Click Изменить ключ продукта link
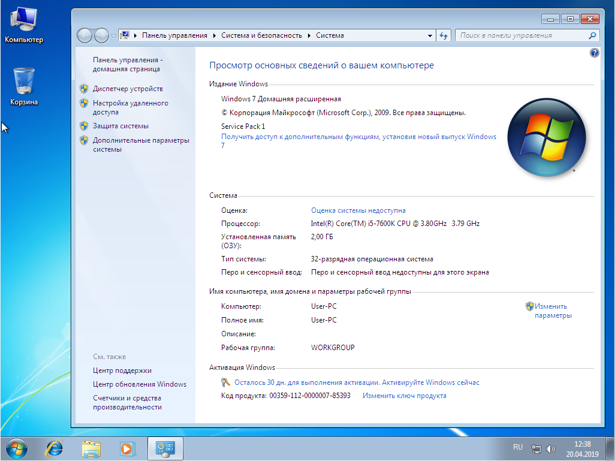The width and height of the screenshot is (615, 461). [405, 396]
